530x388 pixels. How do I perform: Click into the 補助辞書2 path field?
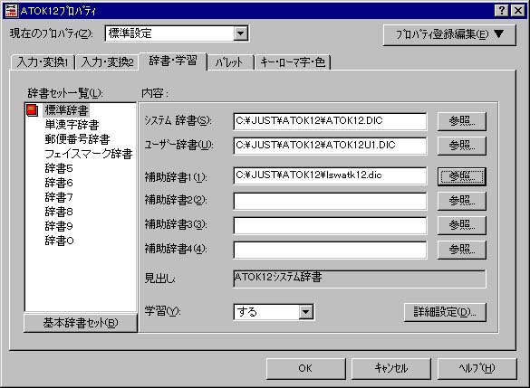click(330, 201)
